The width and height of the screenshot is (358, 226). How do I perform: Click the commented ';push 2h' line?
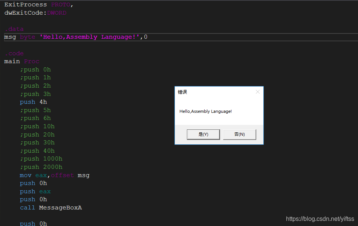35,86
